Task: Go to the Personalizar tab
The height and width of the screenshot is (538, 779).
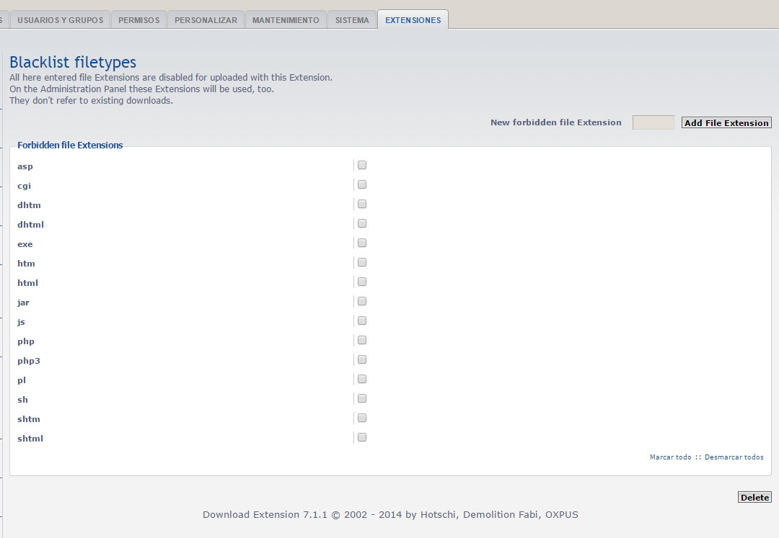Action: pyautogui.click(x=206, y=20)
